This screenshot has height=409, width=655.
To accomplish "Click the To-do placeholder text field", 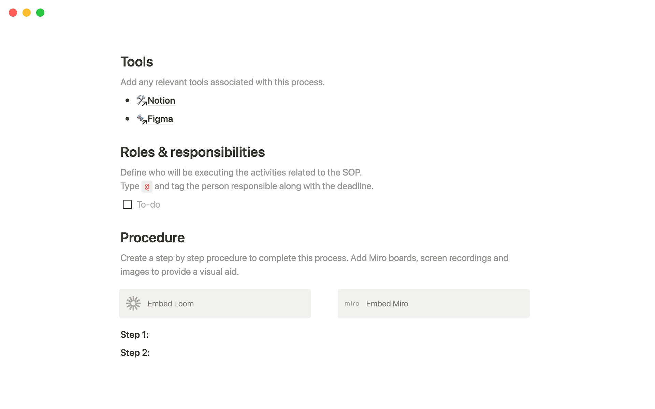I will (x=148, y=204).
